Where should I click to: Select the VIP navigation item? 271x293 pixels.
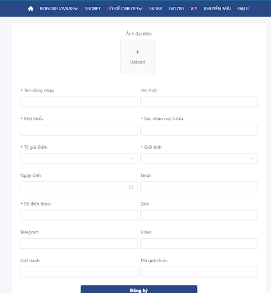click(194, 9)
